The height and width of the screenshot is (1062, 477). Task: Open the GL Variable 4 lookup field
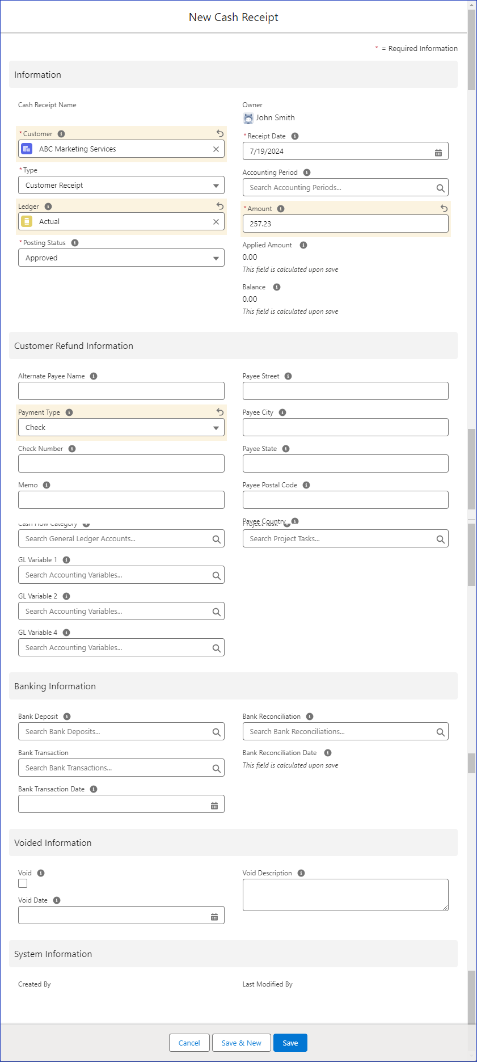(x=121, y=648)
